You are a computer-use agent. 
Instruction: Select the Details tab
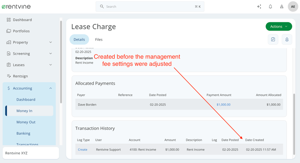pos(79,39)
